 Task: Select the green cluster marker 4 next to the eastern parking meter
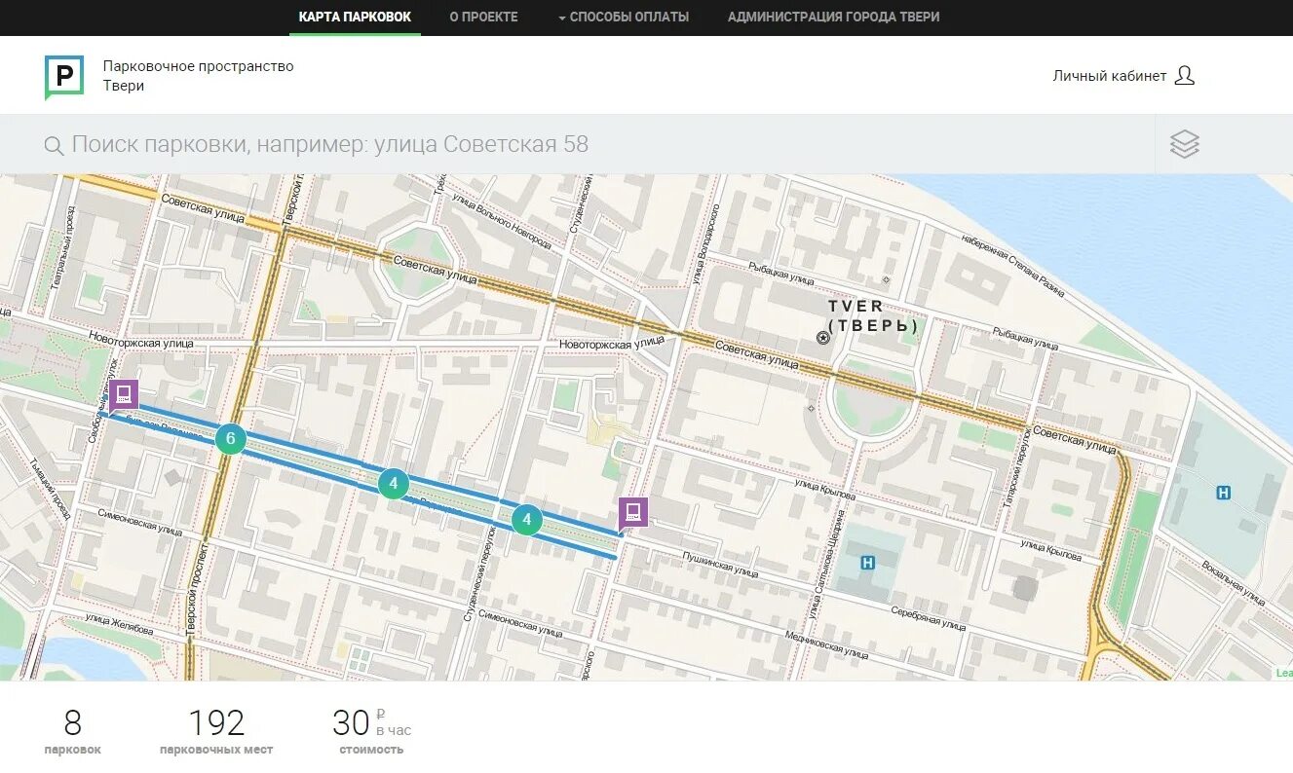[x=527, y=519]
